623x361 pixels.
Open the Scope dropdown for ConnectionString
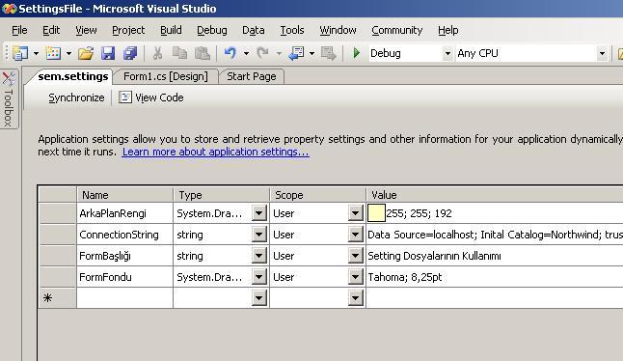coord(355,235)
